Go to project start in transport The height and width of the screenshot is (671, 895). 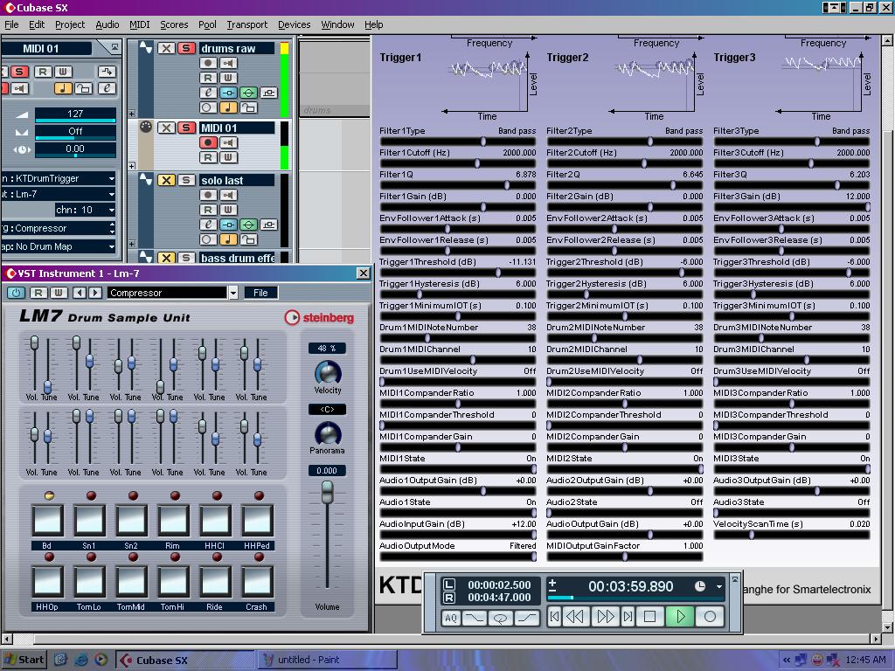(x=554, y=617)
